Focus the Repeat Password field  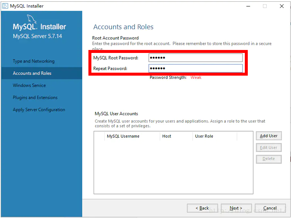(195, 68)
